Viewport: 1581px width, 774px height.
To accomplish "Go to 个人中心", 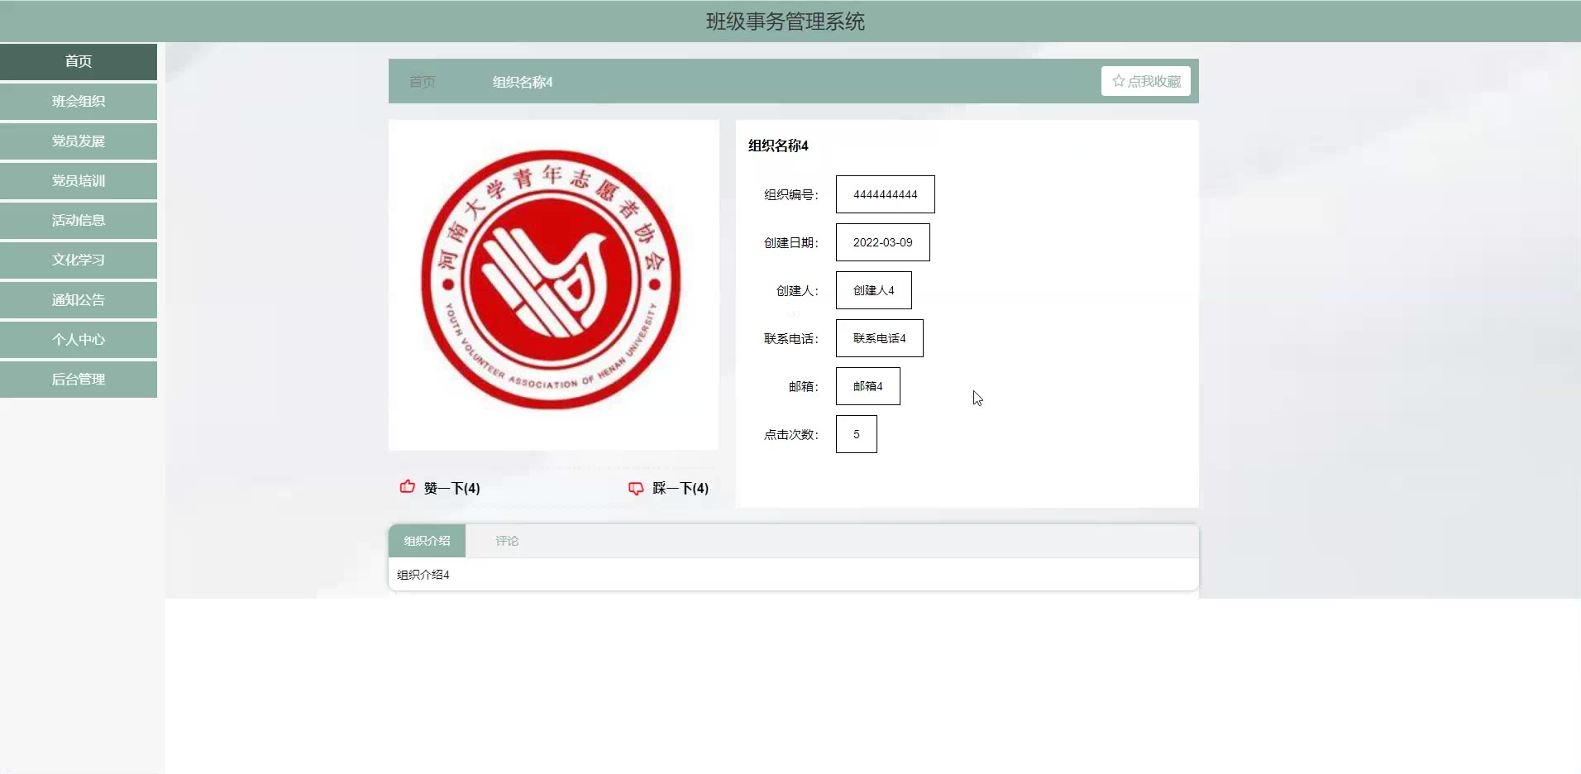I will pyautogui.click(x=79, y=339).
